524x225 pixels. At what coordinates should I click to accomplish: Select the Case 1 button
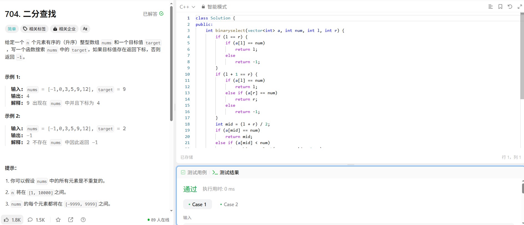[198, 204]
